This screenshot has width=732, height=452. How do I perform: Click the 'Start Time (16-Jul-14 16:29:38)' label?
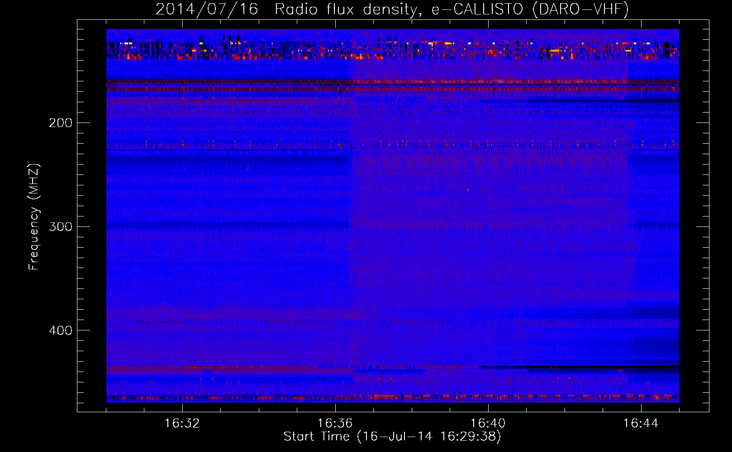click(392, 437)
